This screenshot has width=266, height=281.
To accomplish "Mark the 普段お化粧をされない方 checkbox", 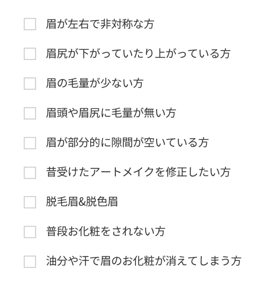I will pyautogui.click(x=30, y=232).
